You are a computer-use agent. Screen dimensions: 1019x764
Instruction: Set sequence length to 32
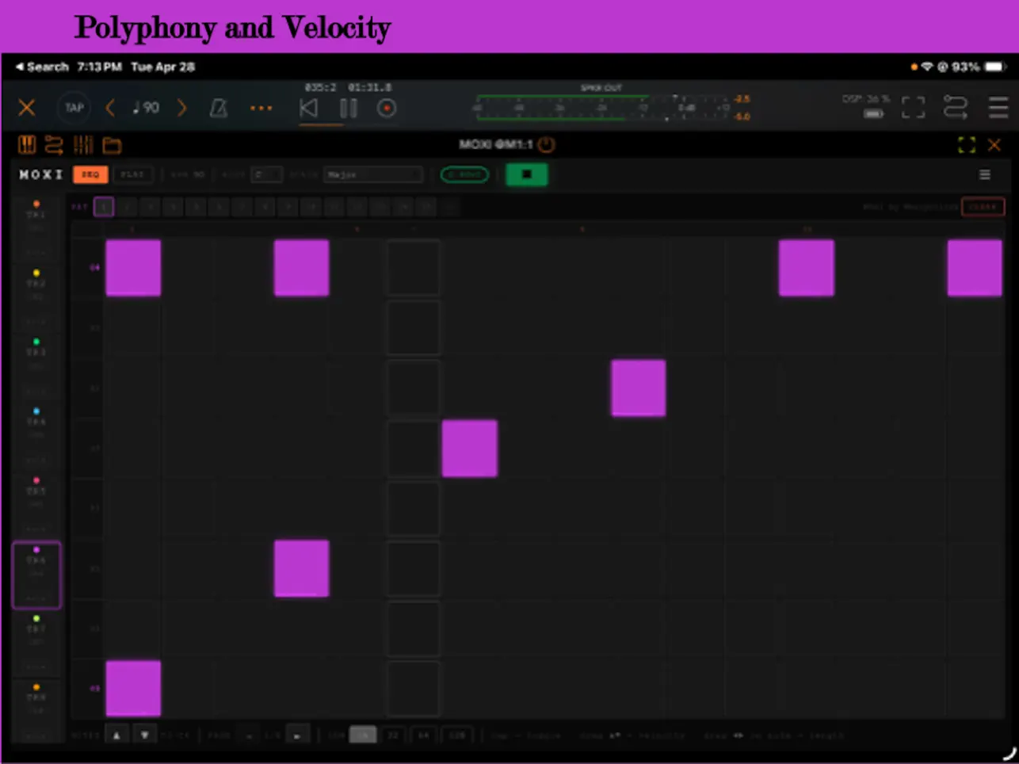coord(393,735)
